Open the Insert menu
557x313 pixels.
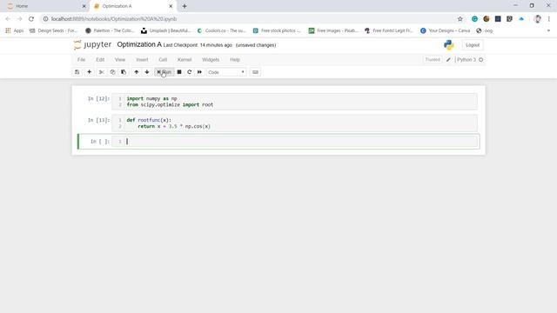(x=142, y=60)
